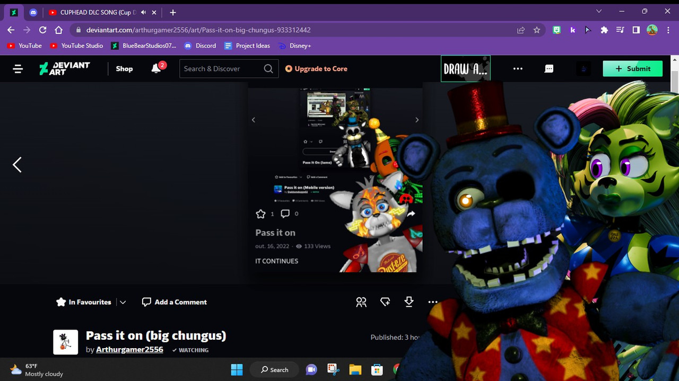The height and width of the screenshot is (381, 679).
Task: Bookmark this page with star icon
Action: coord(537,30)
